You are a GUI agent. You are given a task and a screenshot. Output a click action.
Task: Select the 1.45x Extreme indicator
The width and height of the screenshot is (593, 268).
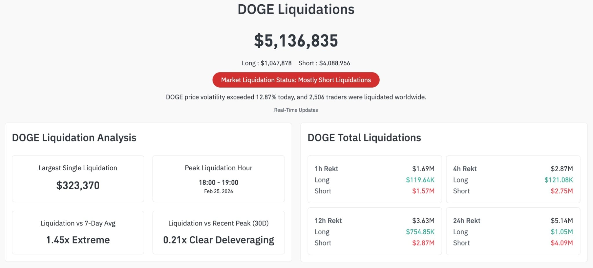(x=78, y=240)
